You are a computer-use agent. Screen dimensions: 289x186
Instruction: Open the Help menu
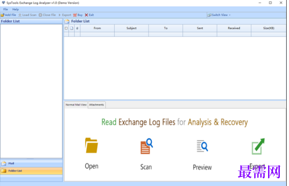click(15, 9)
